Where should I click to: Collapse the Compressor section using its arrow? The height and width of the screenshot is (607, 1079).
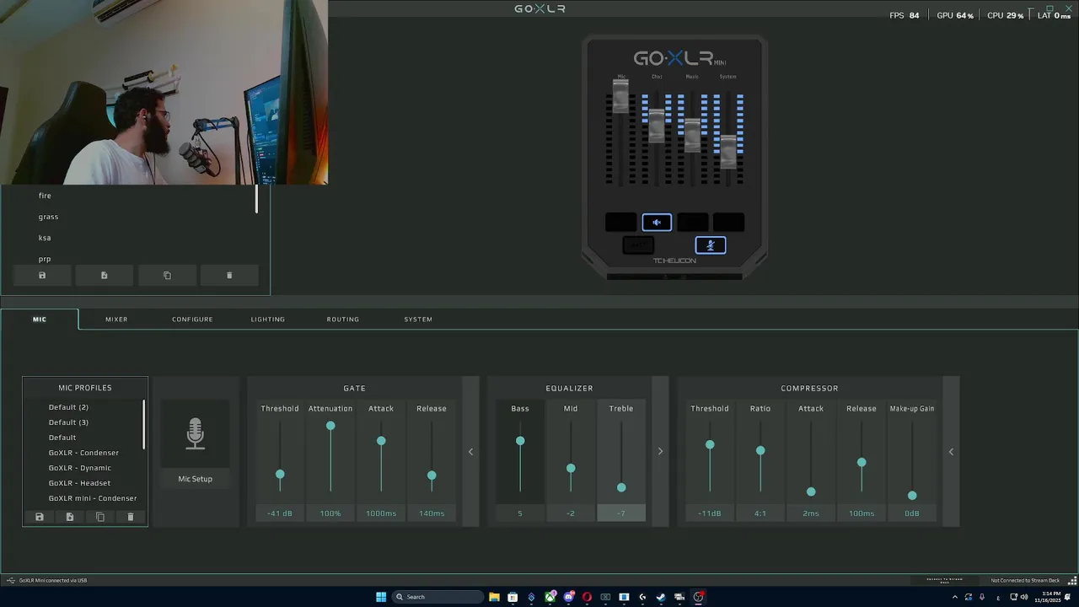tap(951, 452)
